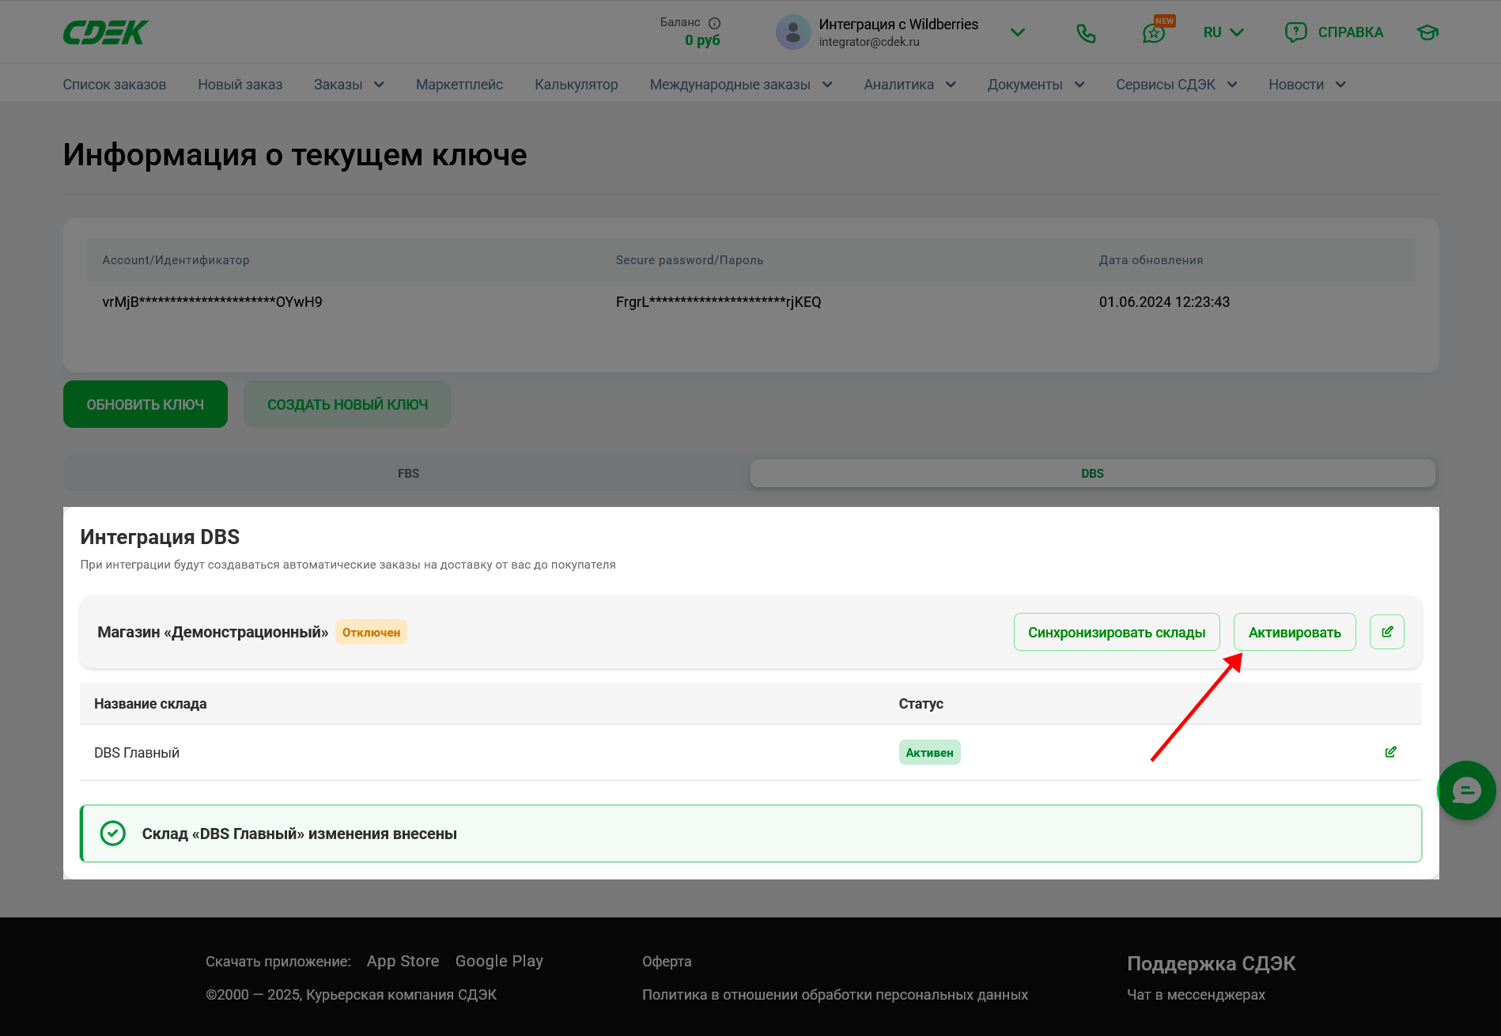
Task: Open Чат в мессенджерах link
Action: pos(1196,995)
